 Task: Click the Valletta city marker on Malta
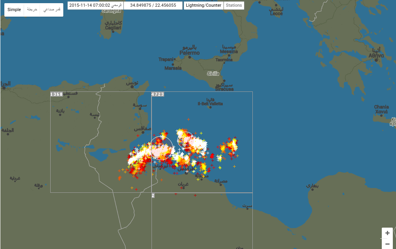tap(210, 106)
